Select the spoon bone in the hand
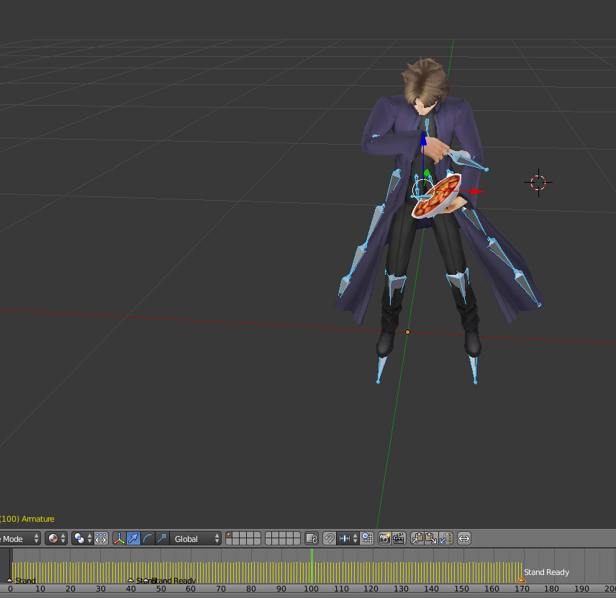Image resolution: width=616 pixels, height=598 pixels. (x=468, y=162)
